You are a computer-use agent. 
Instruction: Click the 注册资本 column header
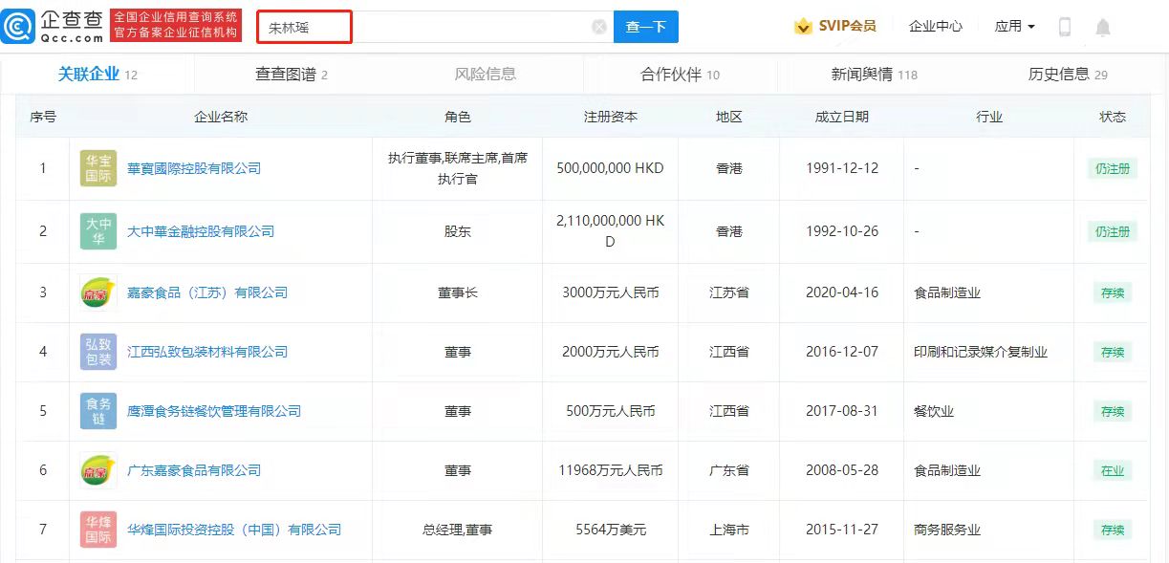tap(611, 117)
